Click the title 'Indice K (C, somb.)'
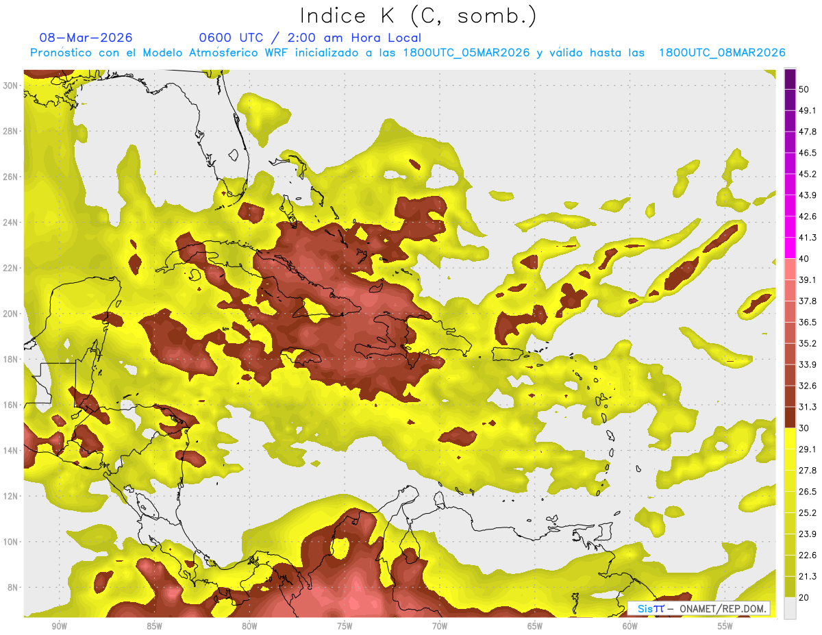Viewport: 822px width, 635px height. [x=418, y=16]
